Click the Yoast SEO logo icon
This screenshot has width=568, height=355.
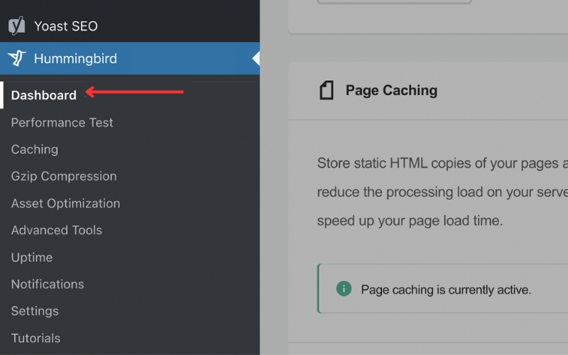pyautogui.click(x=16, y=26)
